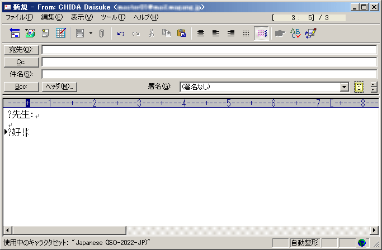Image resolution: width=382 pixels, height=250 pixels.
Task: Click the Cc: button
Action: pyautogui.click(x=21, y=62)
